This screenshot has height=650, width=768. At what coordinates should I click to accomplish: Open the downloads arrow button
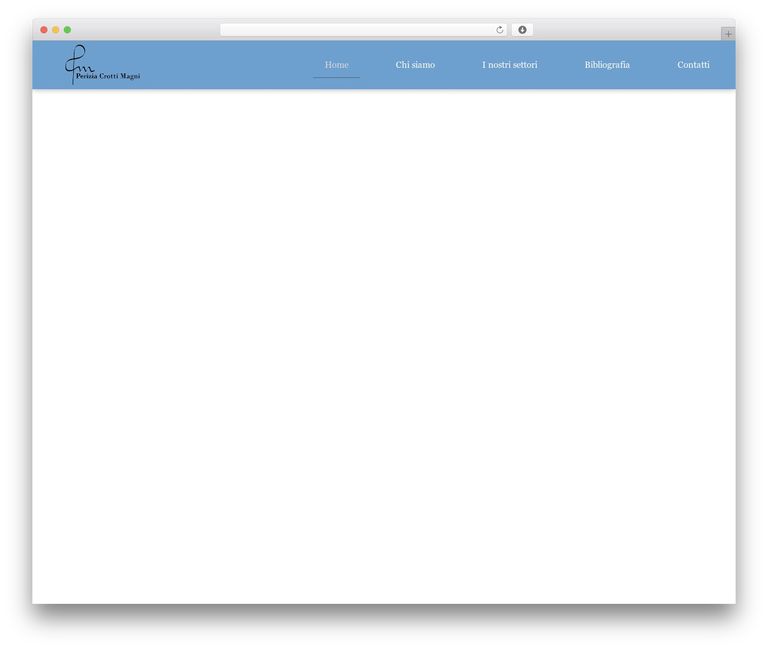coord(522,30)
